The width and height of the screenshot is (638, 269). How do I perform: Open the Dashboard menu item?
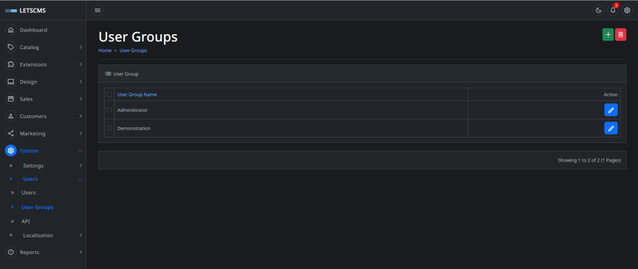(33, 30)
